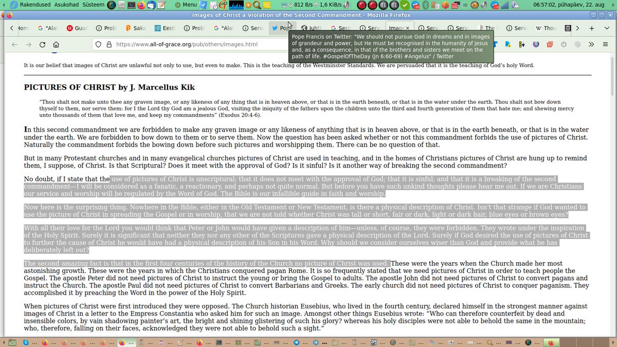The height and width of the screenshot is (347, 617).
Task: Open the Menu launcher in top panel
Action: point(186,5)
